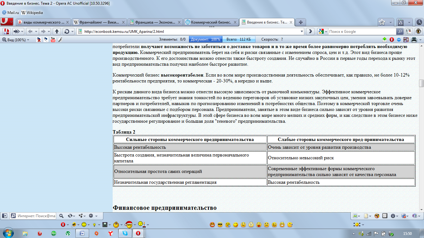
Task: Open the search engine Google dropdown
Action: click(x=323, y=32)
